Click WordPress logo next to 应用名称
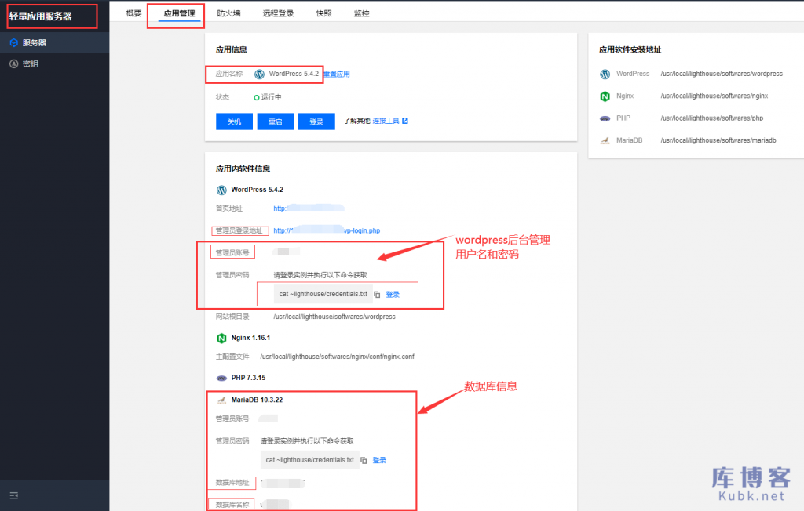Viewport: 804px width, 511px height. coord(259,74)
